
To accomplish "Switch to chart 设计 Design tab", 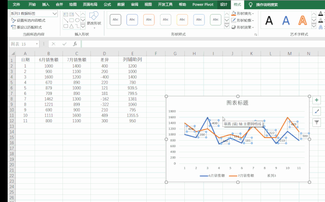I will (223, 5).
